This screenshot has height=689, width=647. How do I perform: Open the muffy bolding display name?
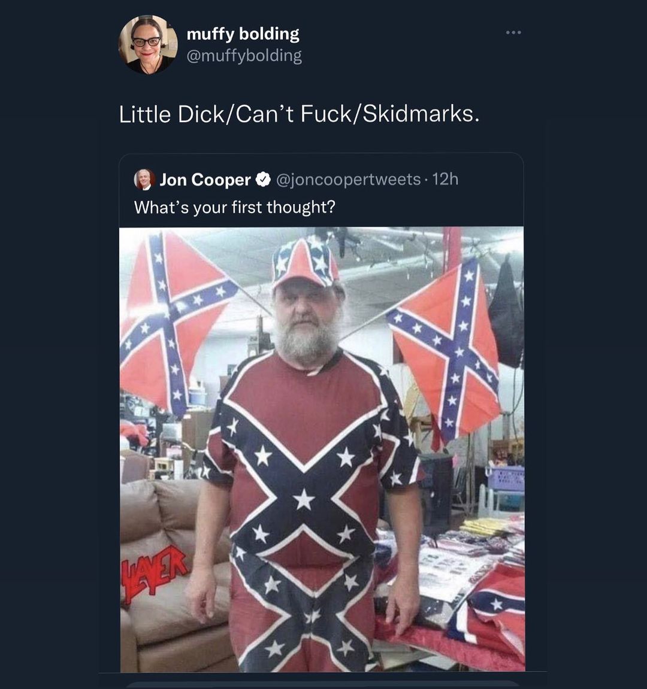coord(243,34)
